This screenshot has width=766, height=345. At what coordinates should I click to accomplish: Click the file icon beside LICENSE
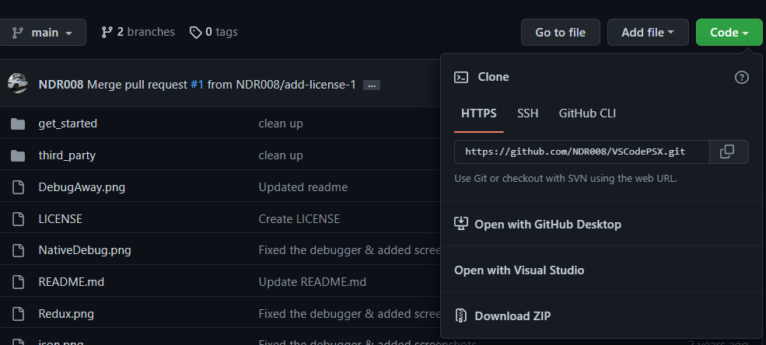click(x=18, y=219)
